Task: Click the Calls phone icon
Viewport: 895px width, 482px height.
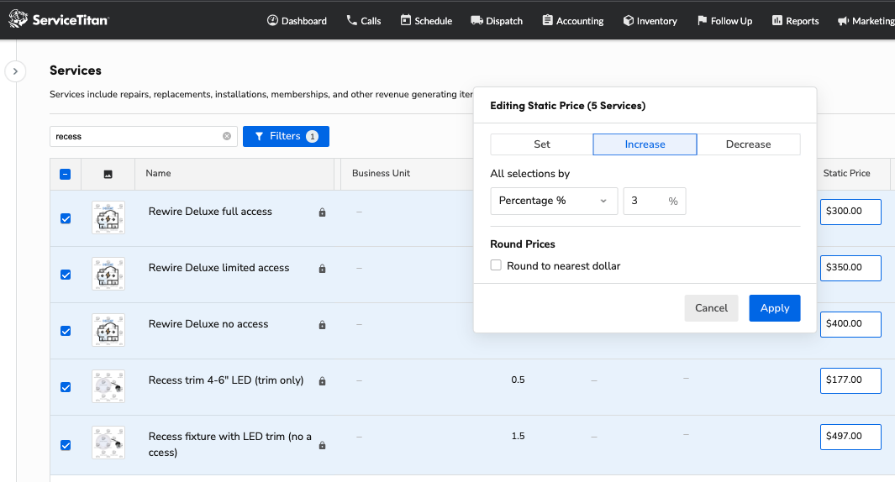Action: pyautogui.click(x=351, y=20)
